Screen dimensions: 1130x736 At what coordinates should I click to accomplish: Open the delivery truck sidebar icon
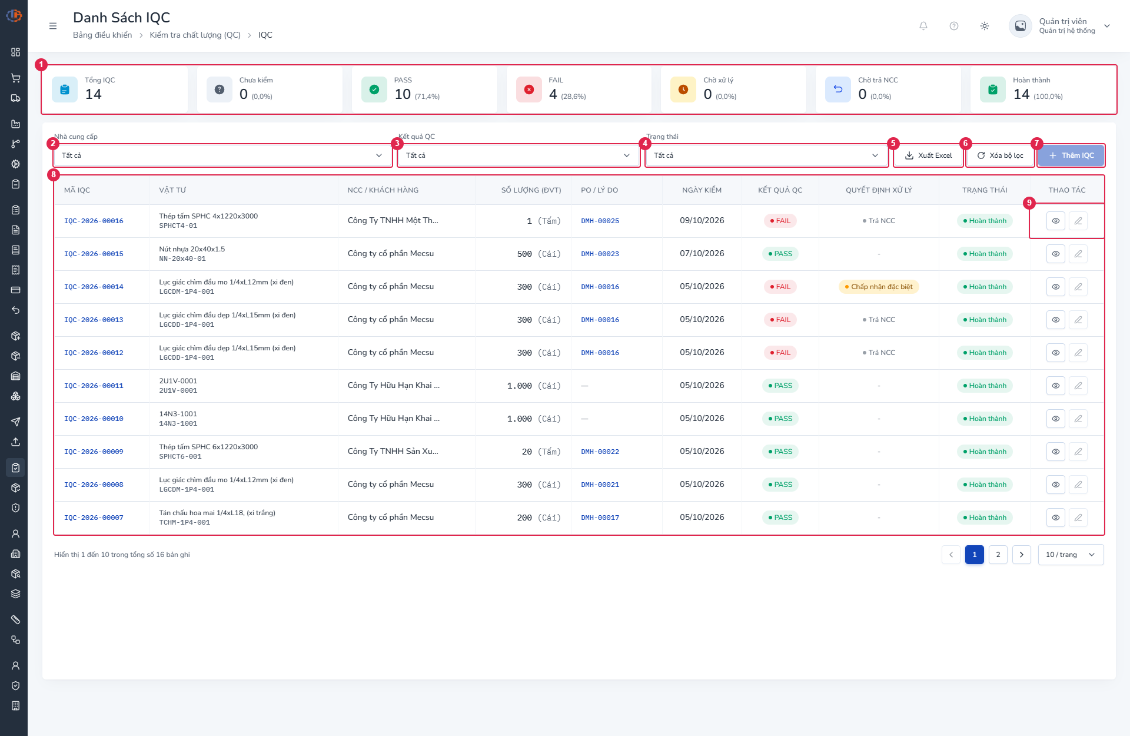click(16, 98)
